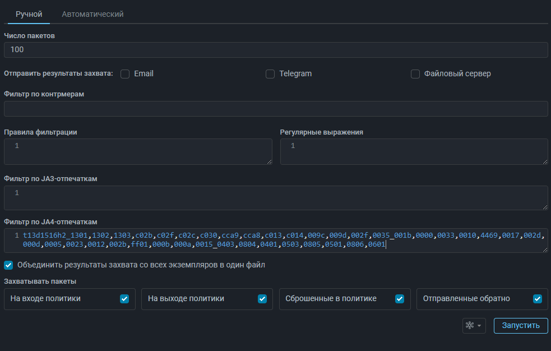Focus the Фильтр по контрмерам field
The image size is (551, 351).
tap(275, 109)
